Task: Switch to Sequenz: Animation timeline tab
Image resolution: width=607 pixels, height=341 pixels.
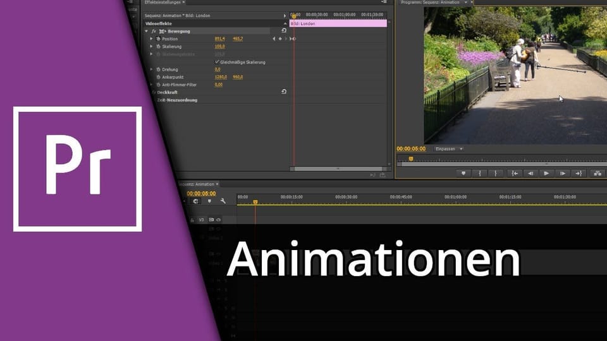Action: coord(197,184)
